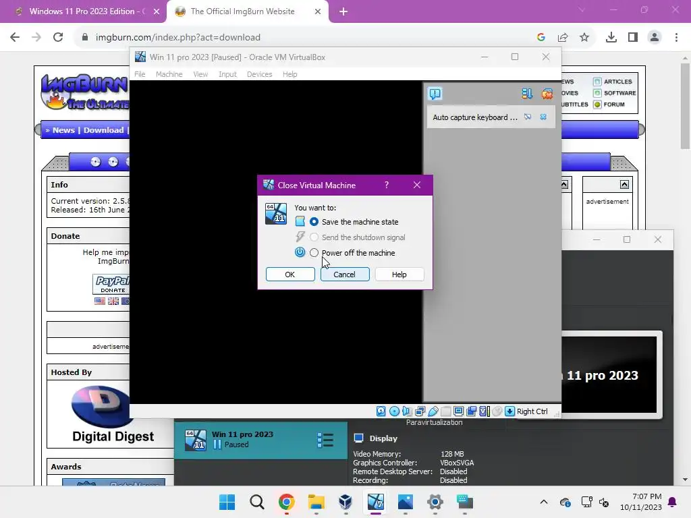The image size is (691, 518).
Task: Close the Windows 11 Pro 2023 Edition tab
Action: 157,11
